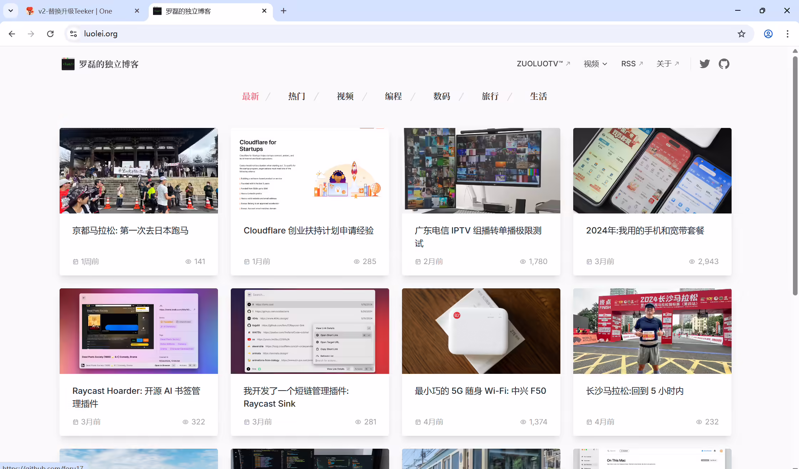Open the RSS link

pyautogui.click(x=632, y=64)
